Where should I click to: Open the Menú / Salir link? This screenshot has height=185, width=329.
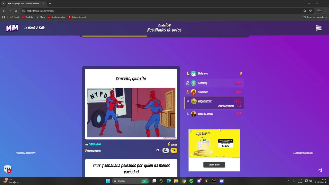point(35,28)
